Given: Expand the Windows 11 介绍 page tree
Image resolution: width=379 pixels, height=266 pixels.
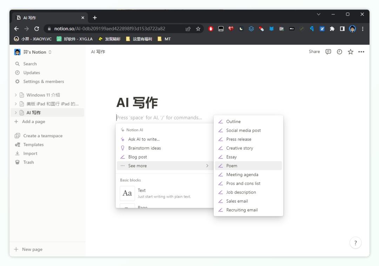Looking at the screenshot, I should (16, 95).
